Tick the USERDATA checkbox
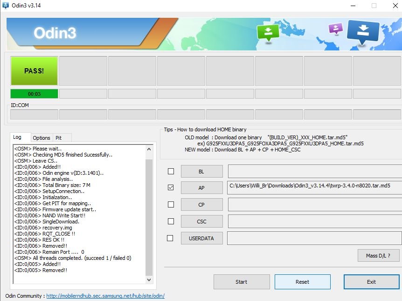 pyautogui.click(x=170, y=238)
